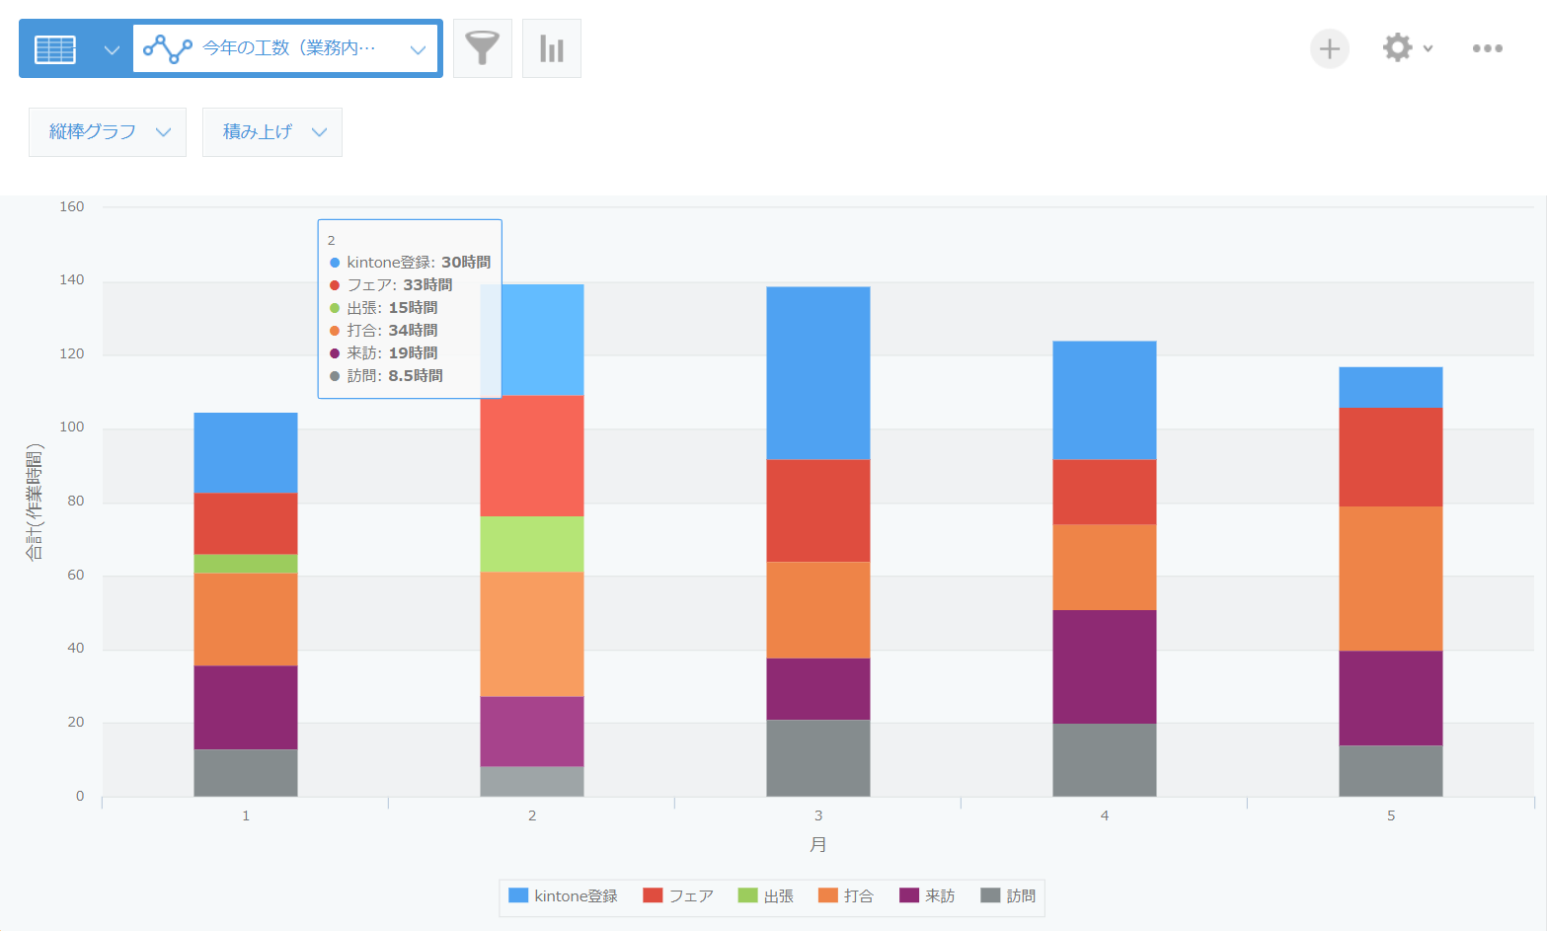Open the view selector chevron beside table icon
The height and width of the screenshot is (931, 1547).
point(112,49)
